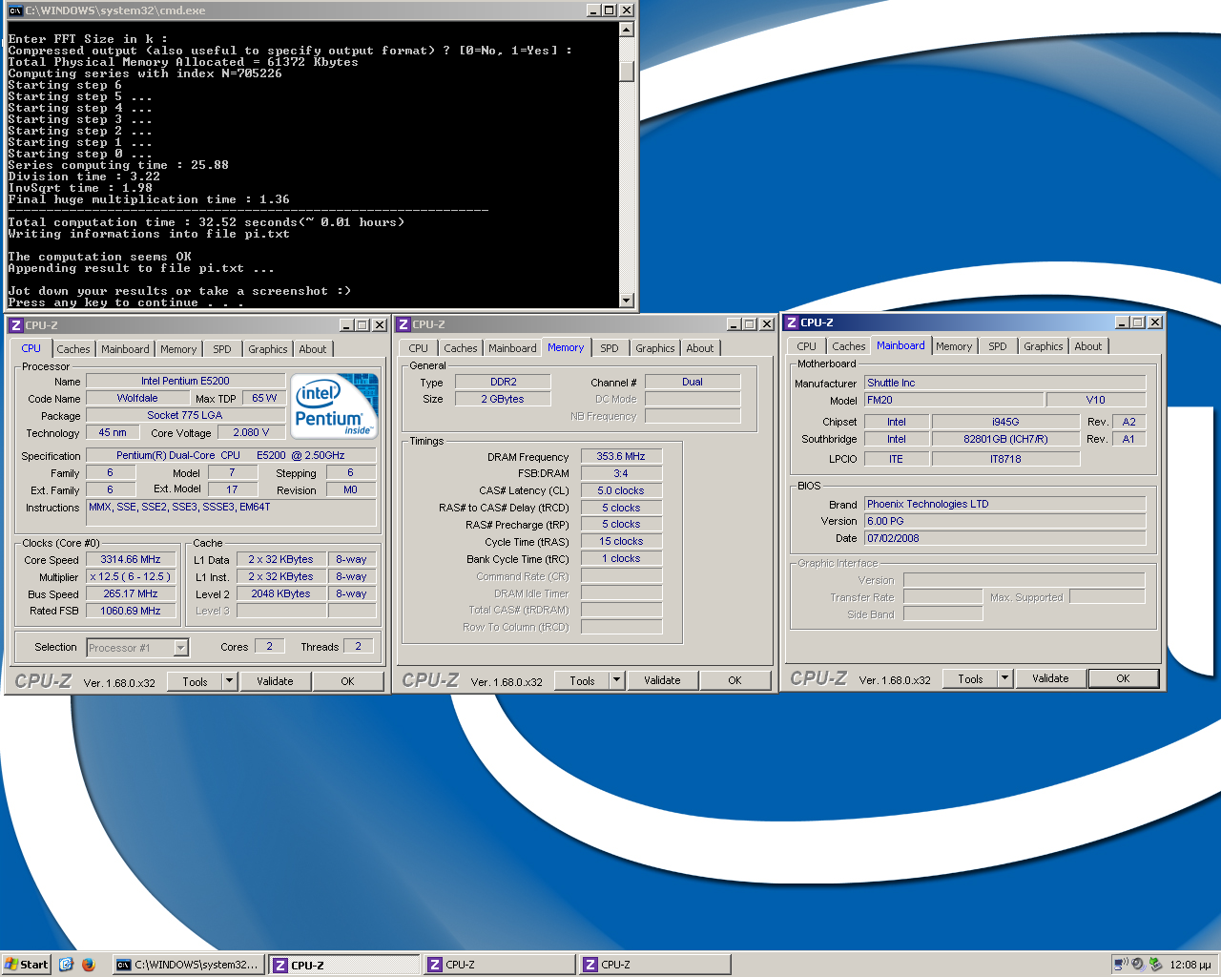This screenshot has height=977, width=1221.
Task: Open Memory tab in Mainboard window
Action: (x=954, y=346)
